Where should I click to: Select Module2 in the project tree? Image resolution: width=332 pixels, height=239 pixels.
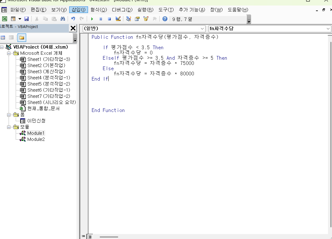36,139
